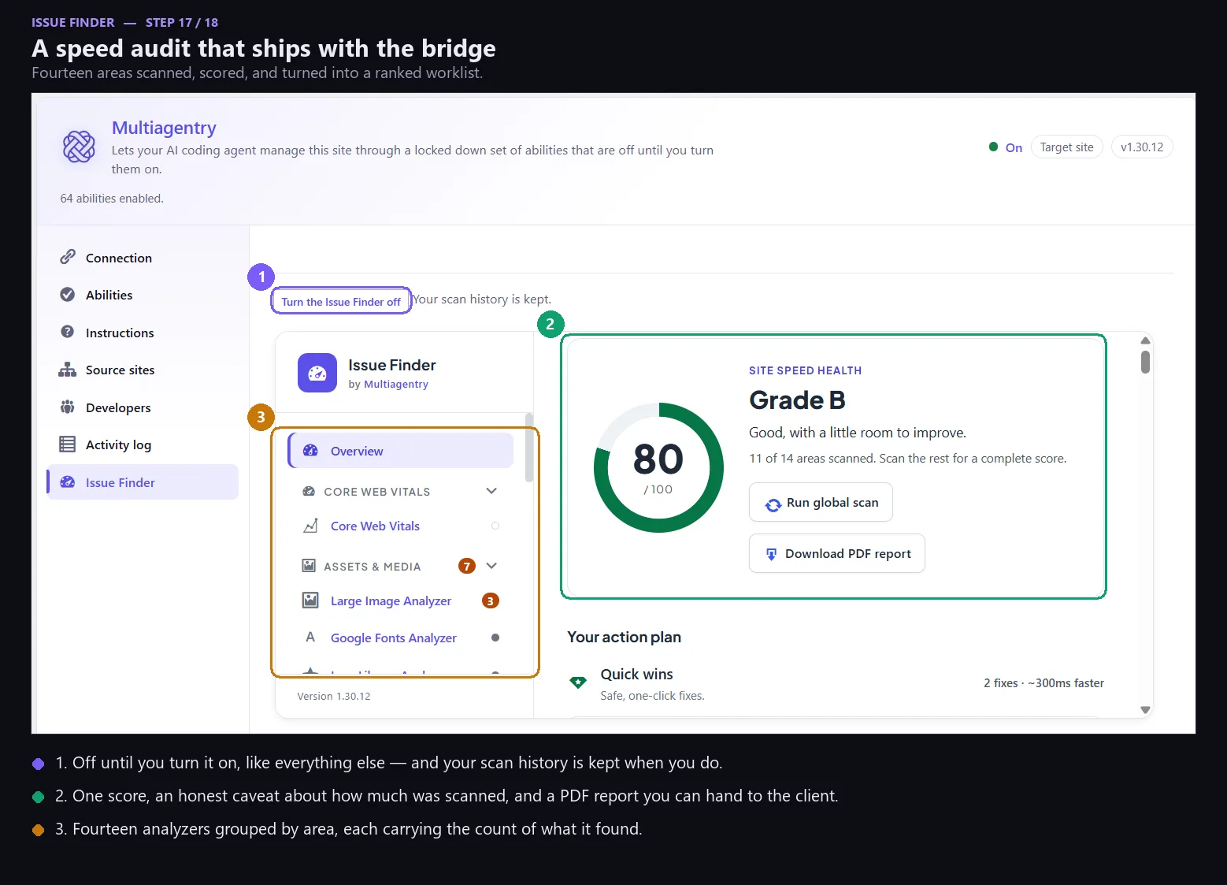Click the orange 3 badge on Large Image Analyzer
Viewport: 1227px width, 885px height.
point(490,601)
